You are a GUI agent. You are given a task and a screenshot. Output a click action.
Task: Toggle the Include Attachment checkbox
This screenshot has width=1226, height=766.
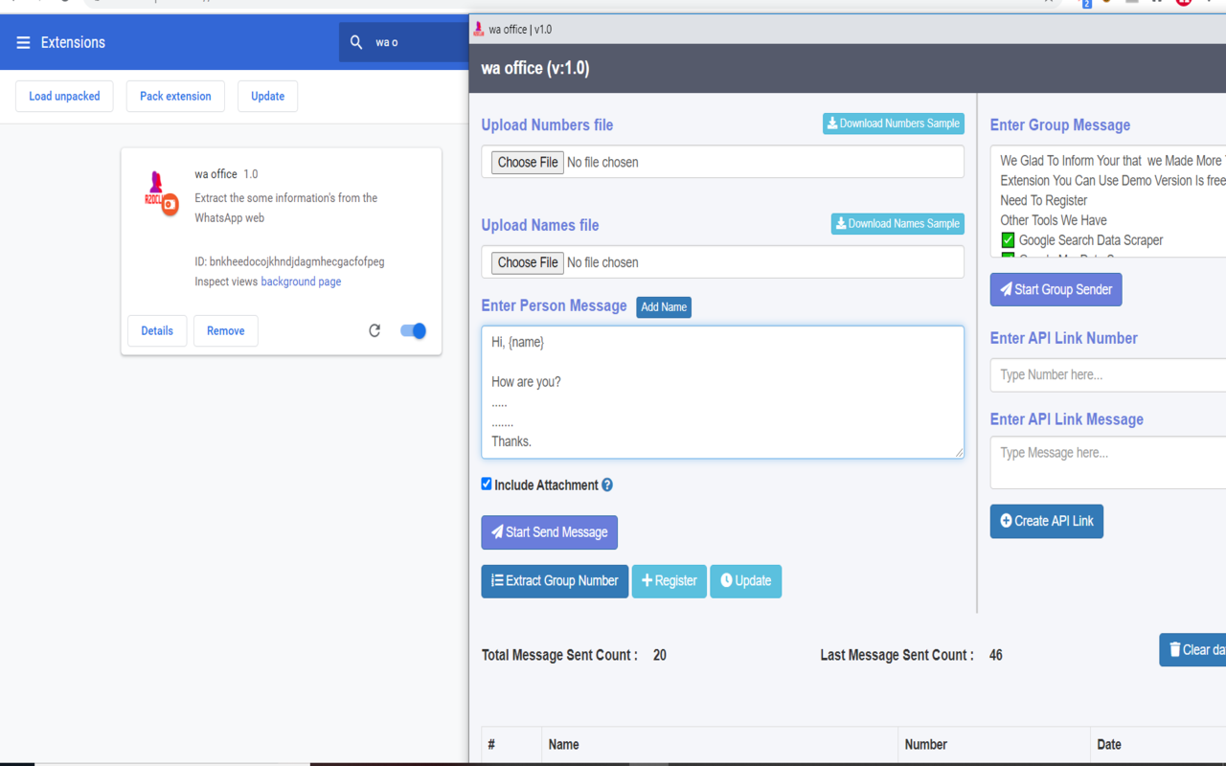coord(487,484)
